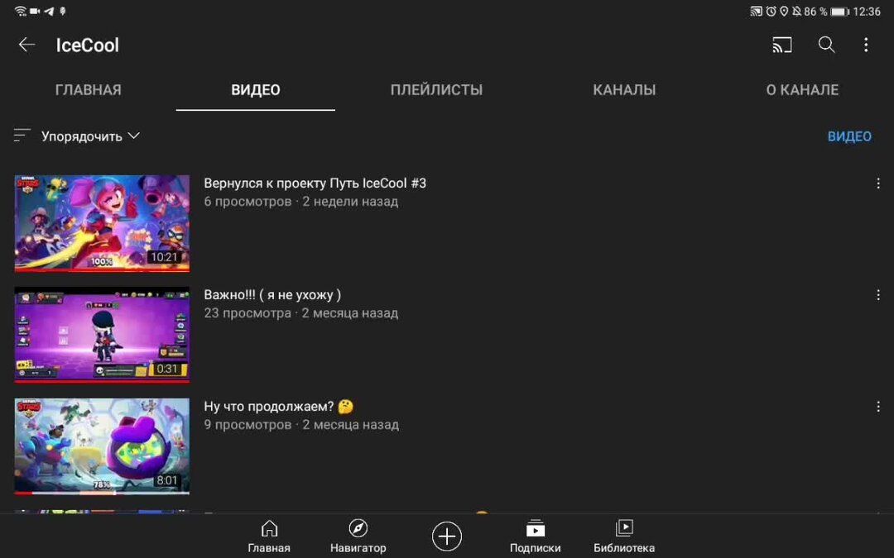Play the 10:21 video thumbnail

click(102, 222)
